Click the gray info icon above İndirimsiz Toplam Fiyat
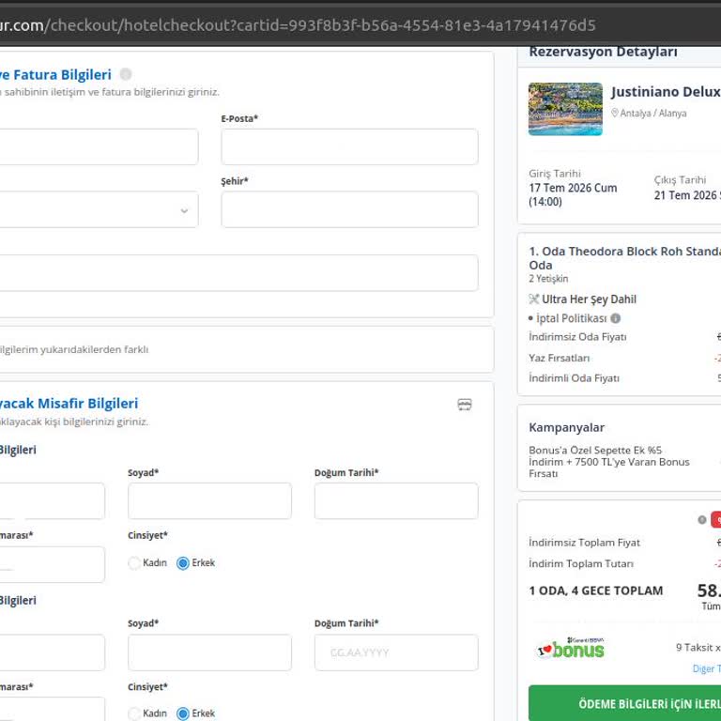 (701, 519)
